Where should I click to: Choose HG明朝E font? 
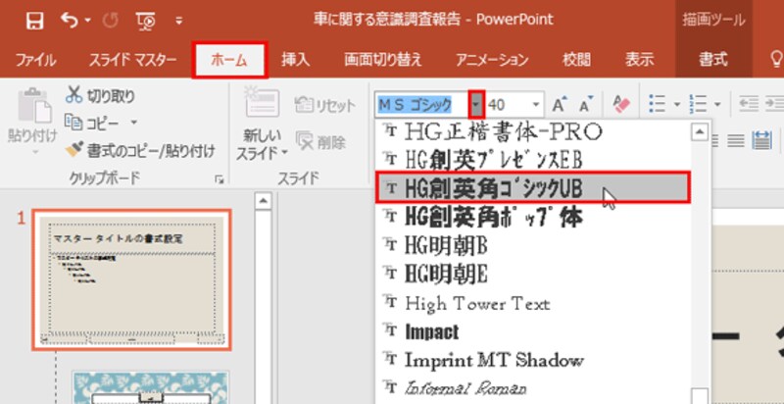[533, 274]
